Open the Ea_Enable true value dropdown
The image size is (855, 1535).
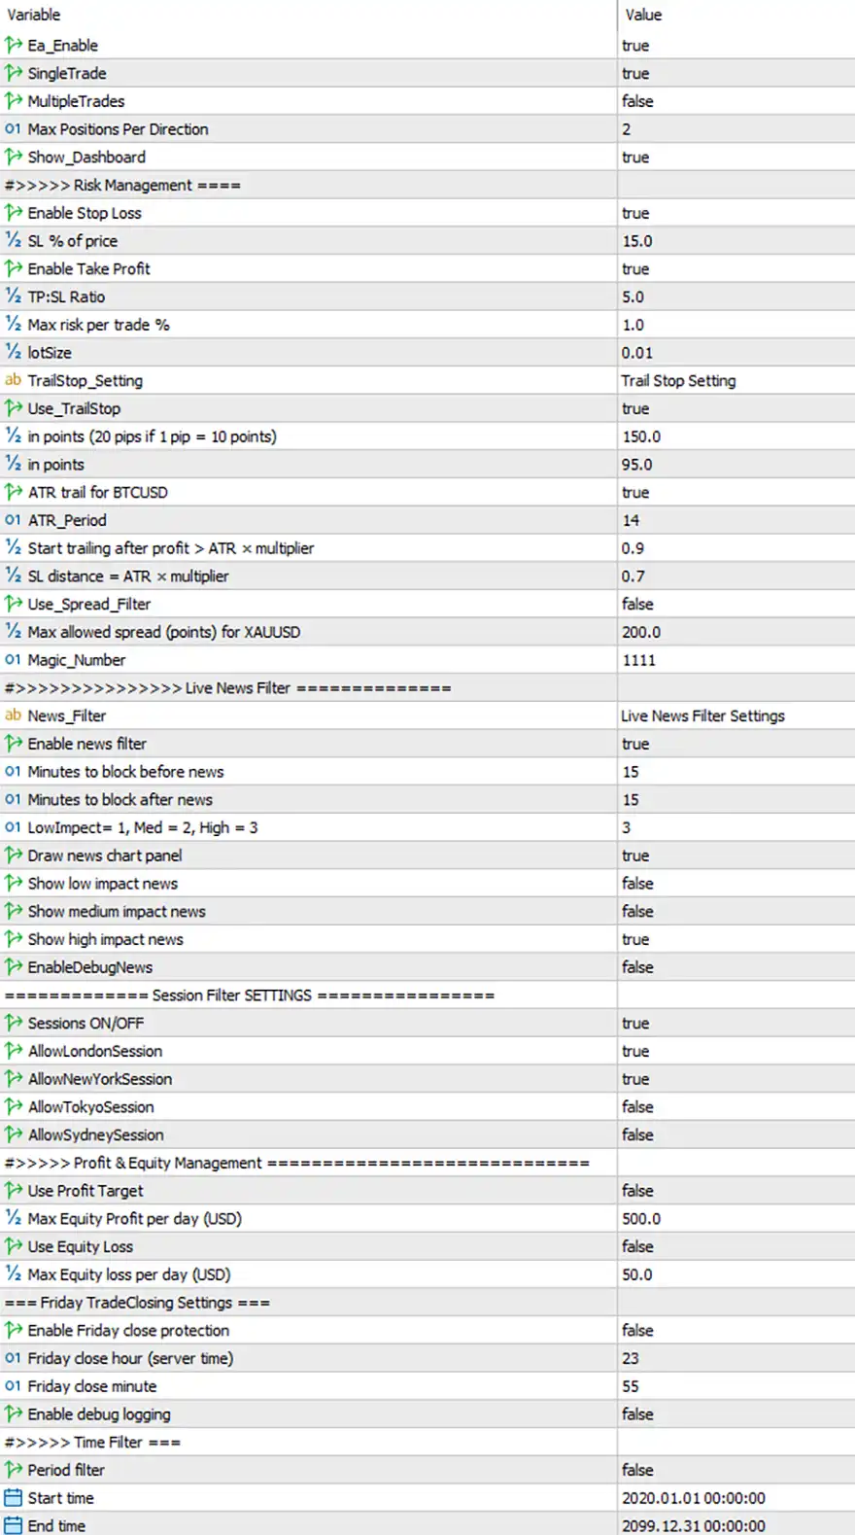point(735,45)
